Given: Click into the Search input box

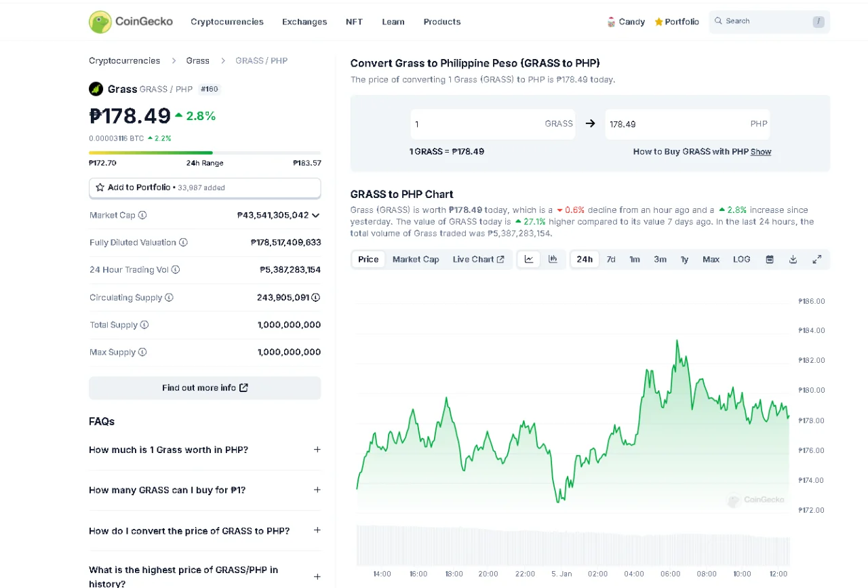Looking at the screenshot, I should tap(769, 22).
